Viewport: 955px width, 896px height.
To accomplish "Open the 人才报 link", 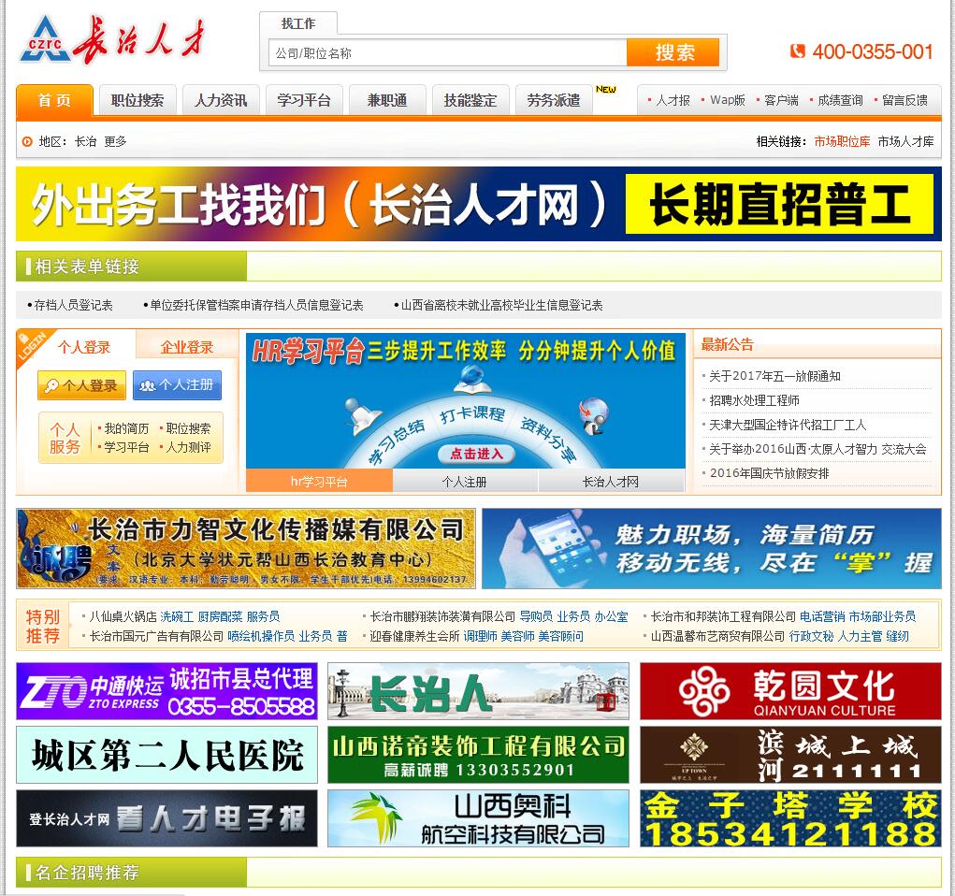I will click(x=673, y=100).
